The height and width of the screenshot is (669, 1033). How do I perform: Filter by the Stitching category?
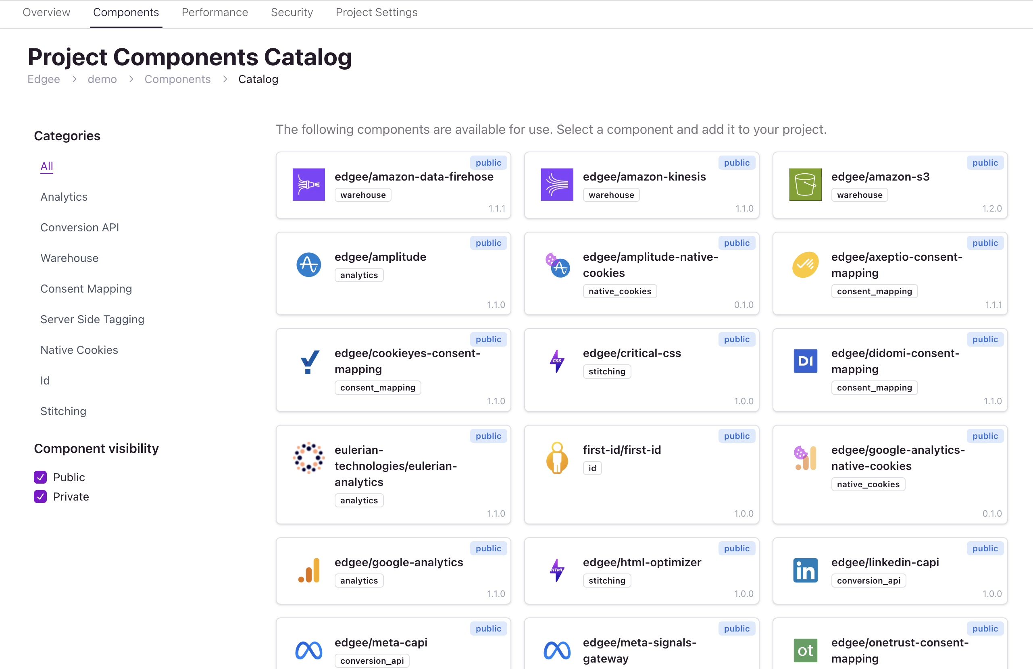pyautogui.click(x=63, y=411)
